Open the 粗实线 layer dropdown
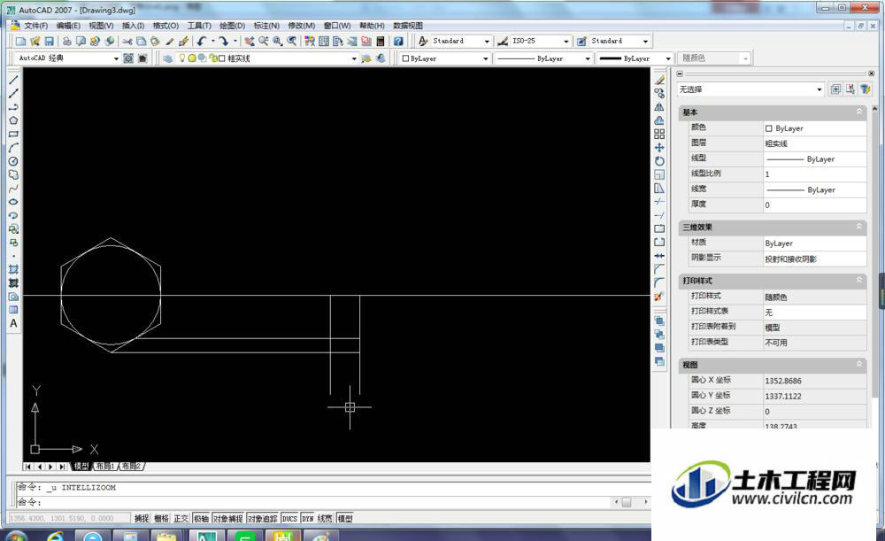The height and width of the screenshot is (541, 885). click(x=354, y=58)
